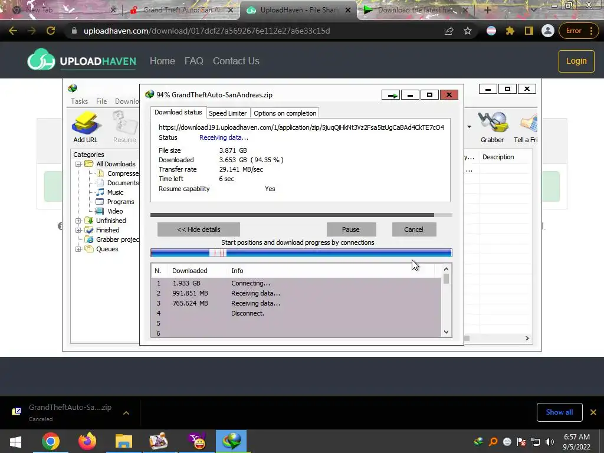Screen dimensions: 604x453
Task: Expand the Queues category
Action: click(78, 250)
